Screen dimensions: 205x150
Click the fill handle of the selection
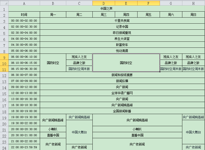tap(160, 72)
